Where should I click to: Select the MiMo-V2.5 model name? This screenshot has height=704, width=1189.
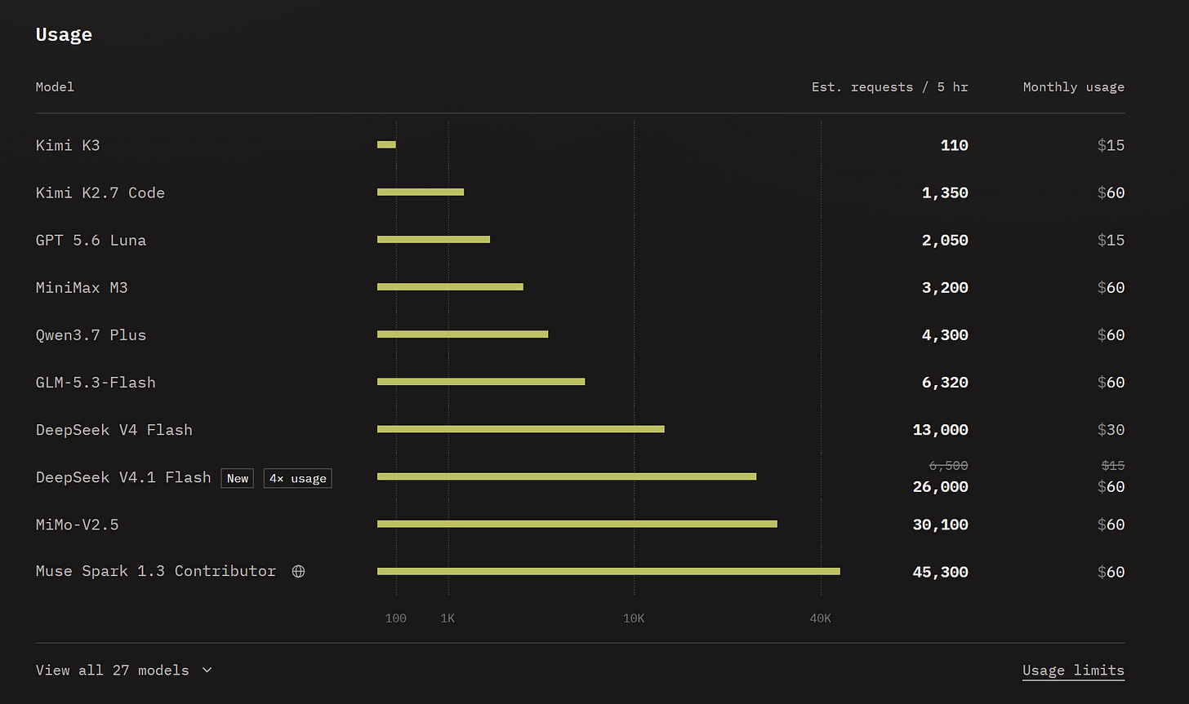(78, 525)
